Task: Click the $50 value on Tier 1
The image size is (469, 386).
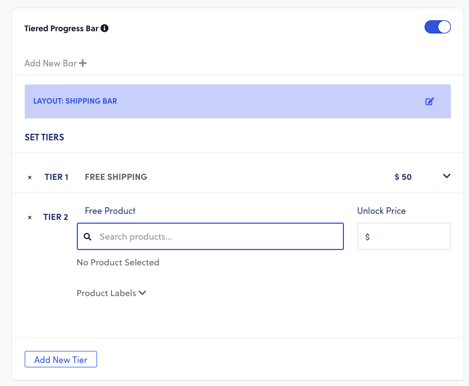Action: [403, 177]
